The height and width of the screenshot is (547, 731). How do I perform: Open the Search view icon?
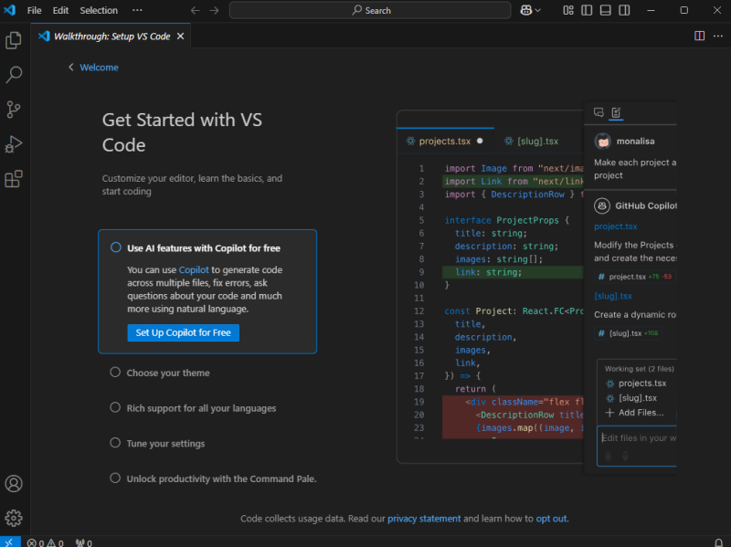coord(14,75)
